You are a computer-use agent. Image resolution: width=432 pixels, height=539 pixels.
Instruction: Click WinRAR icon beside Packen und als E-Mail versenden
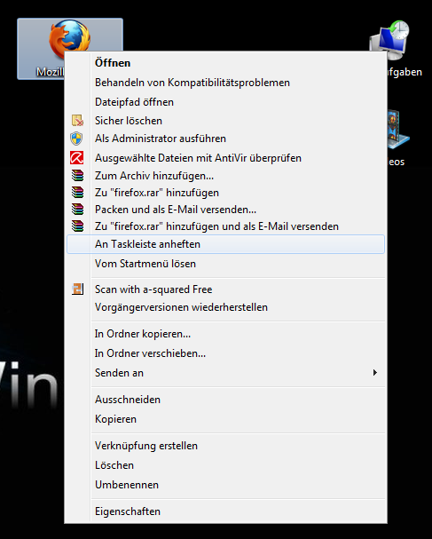(x=77, y=209)
